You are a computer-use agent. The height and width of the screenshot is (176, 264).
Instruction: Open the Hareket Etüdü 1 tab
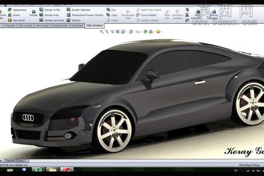16,161
